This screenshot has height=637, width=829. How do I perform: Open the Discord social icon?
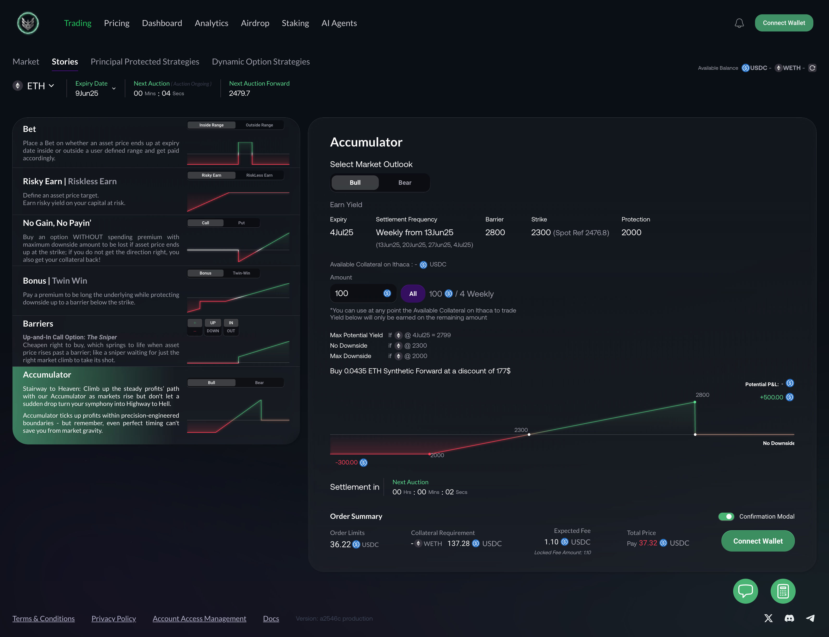coord(789,618)
